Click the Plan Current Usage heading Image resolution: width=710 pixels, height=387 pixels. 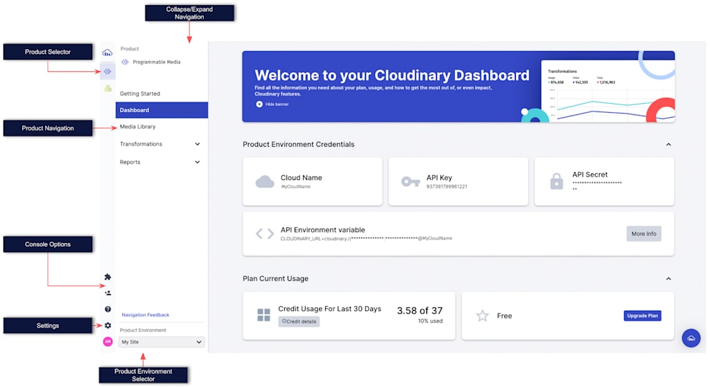(275, 278)
